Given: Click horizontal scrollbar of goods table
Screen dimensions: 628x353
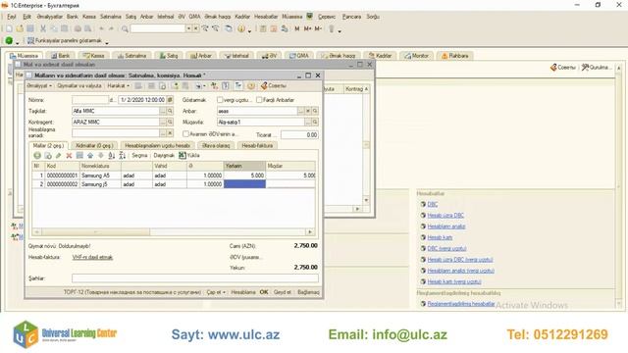Looking at the screenshot, I should point(95,231).
